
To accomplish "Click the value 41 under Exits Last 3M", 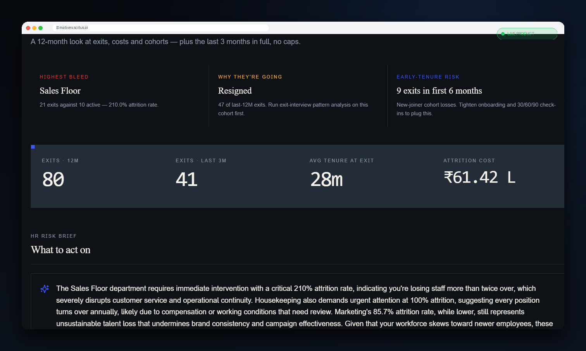I will coord(186,179).
